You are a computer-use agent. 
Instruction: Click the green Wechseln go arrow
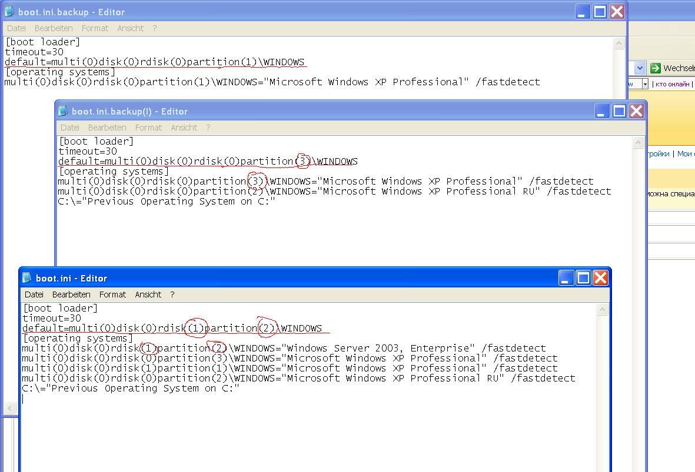[655, 68]
